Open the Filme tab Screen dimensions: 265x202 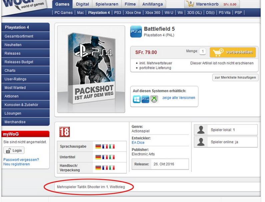tap(130, 4)
